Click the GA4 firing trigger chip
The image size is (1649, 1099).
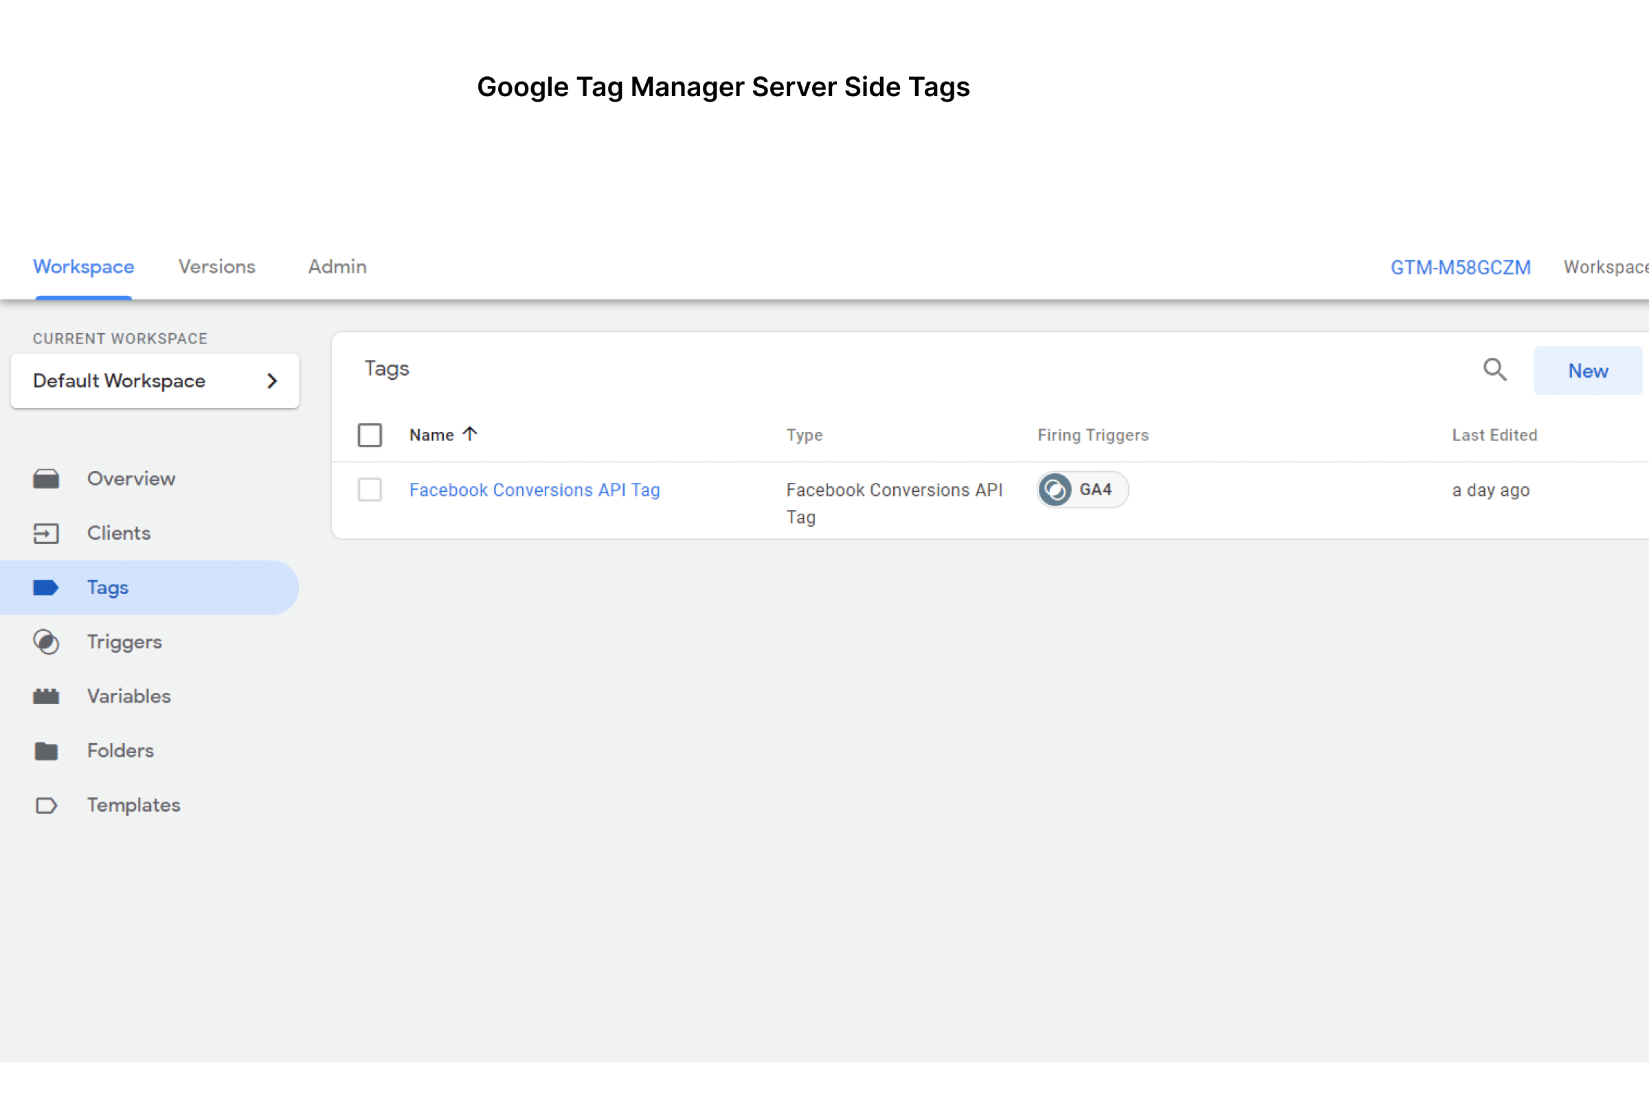coord(1081,490)
